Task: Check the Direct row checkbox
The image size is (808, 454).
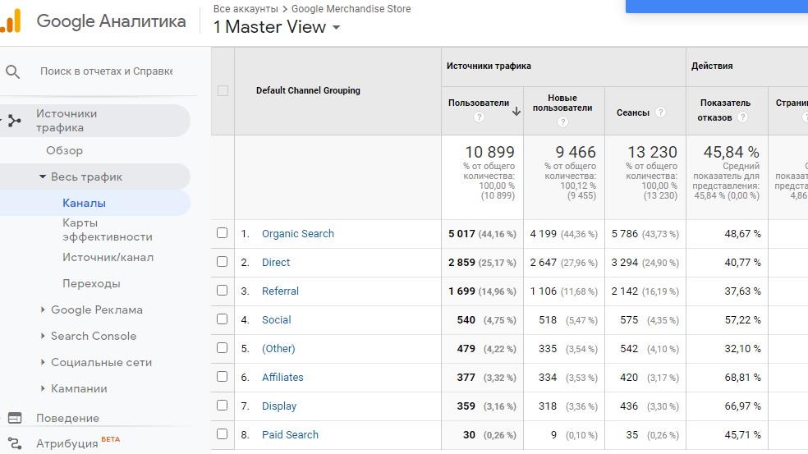Action: [222, 262]
